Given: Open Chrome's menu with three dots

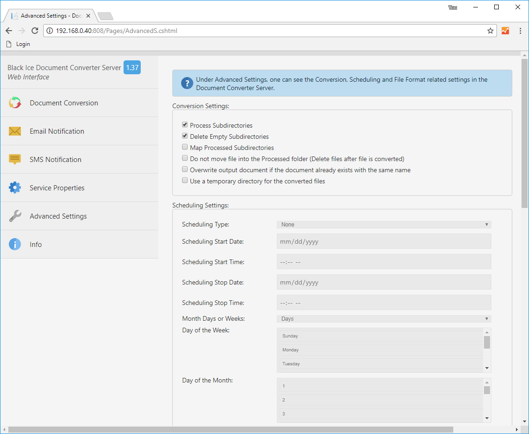Looking at the screenshot, I should (520, 31).
